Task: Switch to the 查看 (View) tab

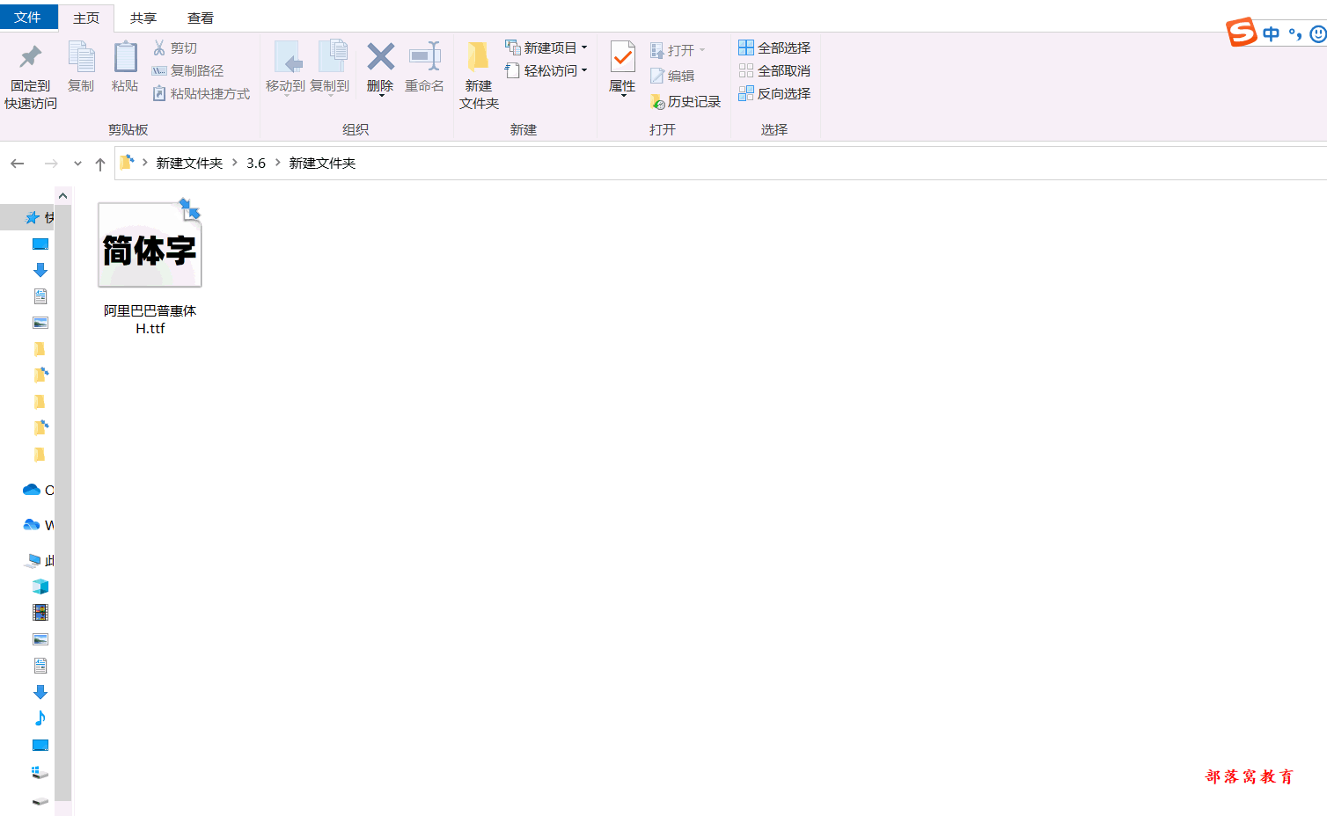Action: pyautogui.click(x=201, y=18)
